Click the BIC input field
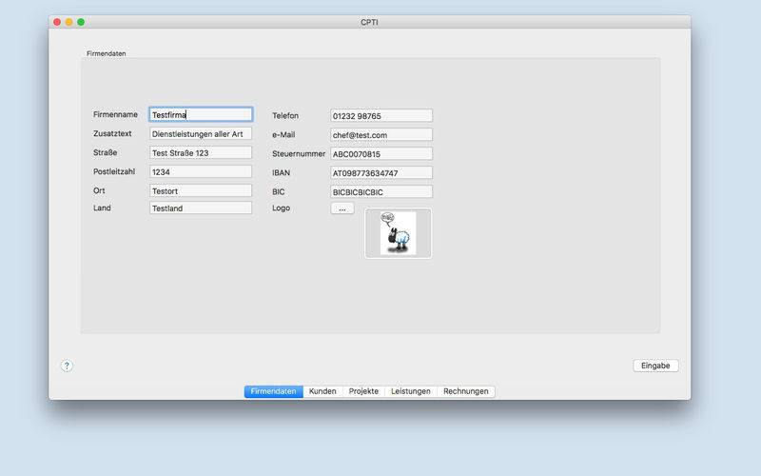 click(x=381, y=191)
